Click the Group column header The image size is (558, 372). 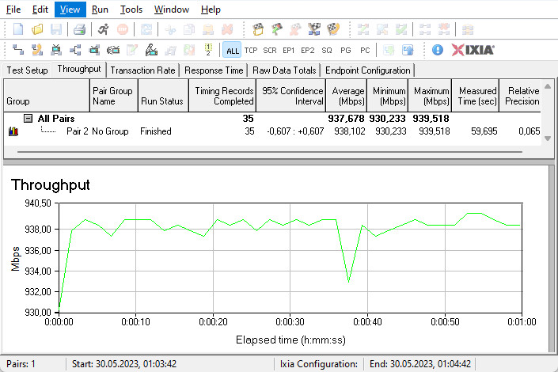[x=47, y=96]
